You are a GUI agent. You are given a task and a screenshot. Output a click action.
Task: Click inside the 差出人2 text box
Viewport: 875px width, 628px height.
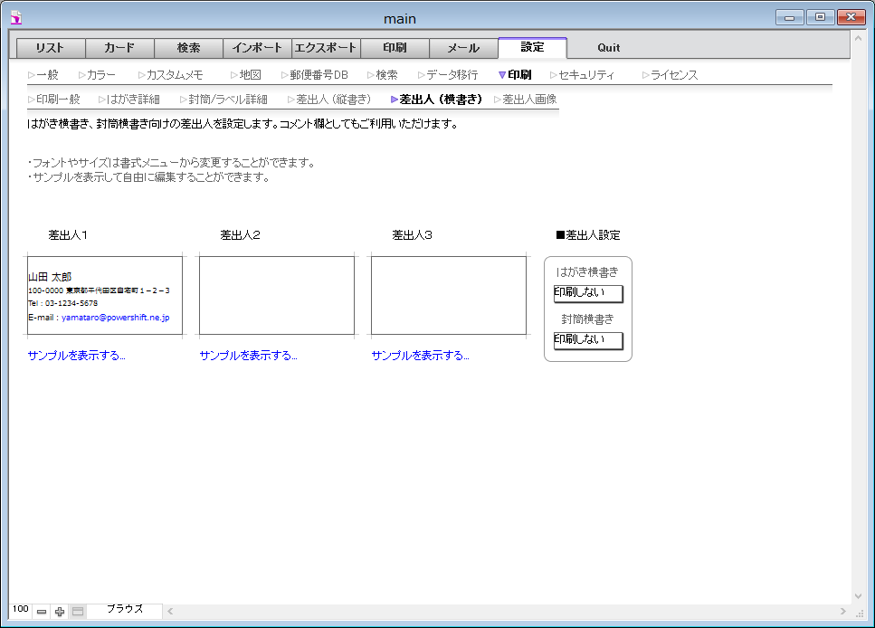click(277, 295)
